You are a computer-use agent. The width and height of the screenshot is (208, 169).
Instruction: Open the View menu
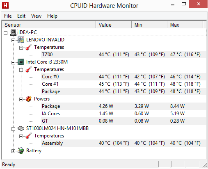(36, 16)
